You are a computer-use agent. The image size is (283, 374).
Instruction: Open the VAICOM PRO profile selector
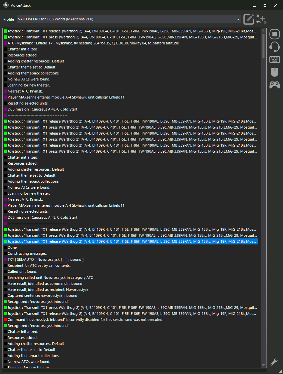pyautogui.click(x=129, y=19)
